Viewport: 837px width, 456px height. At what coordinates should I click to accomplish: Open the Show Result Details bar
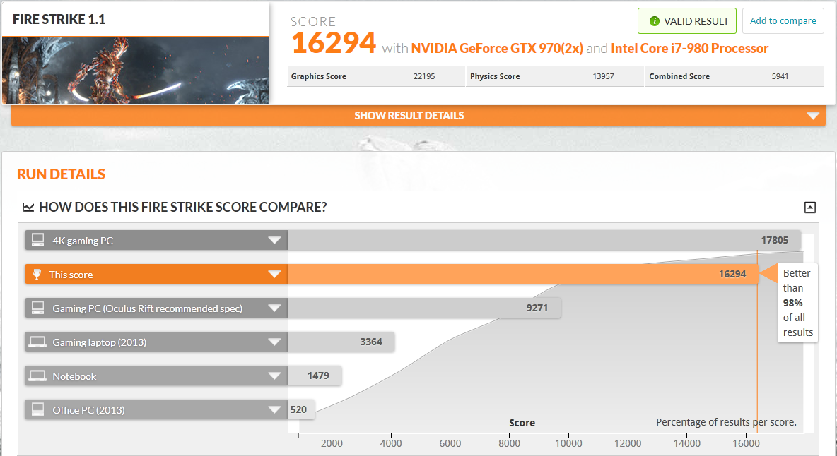click(418, 116)
